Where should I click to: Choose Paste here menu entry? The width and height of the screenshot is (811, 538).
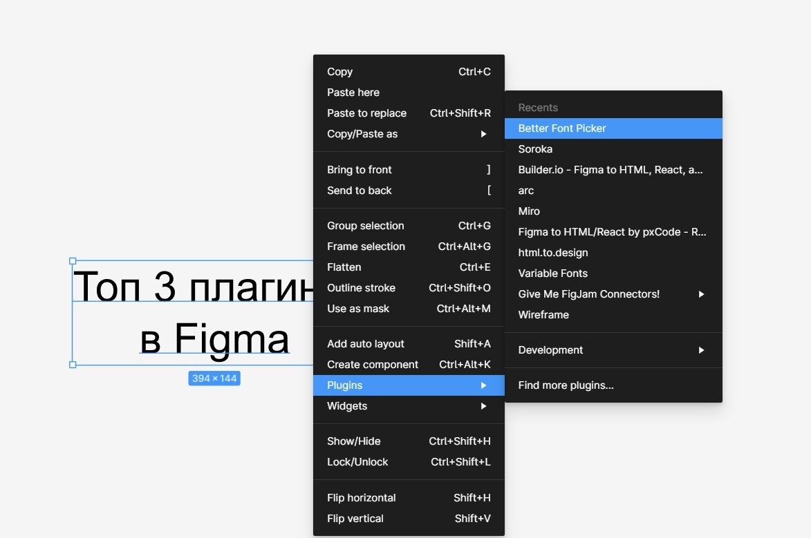pyautogui.click(x=409, y=93)
